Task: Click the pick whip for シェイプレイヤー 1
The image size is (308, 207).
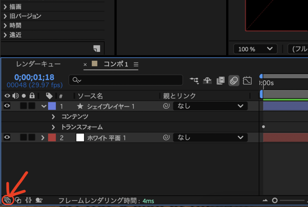Action: (166, 106)
